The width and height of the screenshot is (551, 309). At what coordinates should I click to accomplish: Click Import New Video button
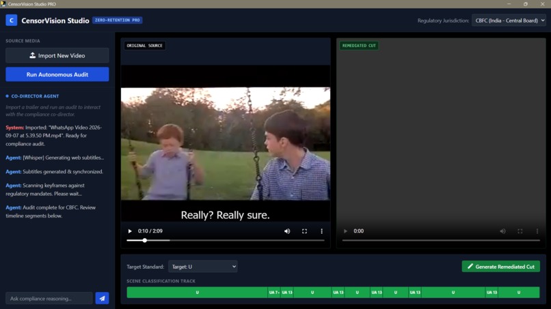pos(57,55)
